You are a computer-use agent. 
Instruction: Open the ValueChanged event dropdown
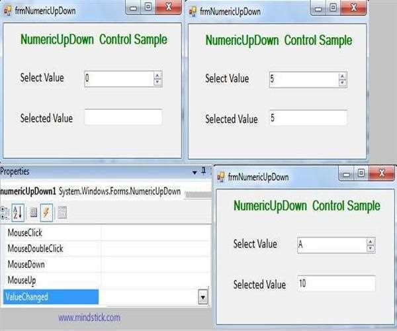pos(202,297)
